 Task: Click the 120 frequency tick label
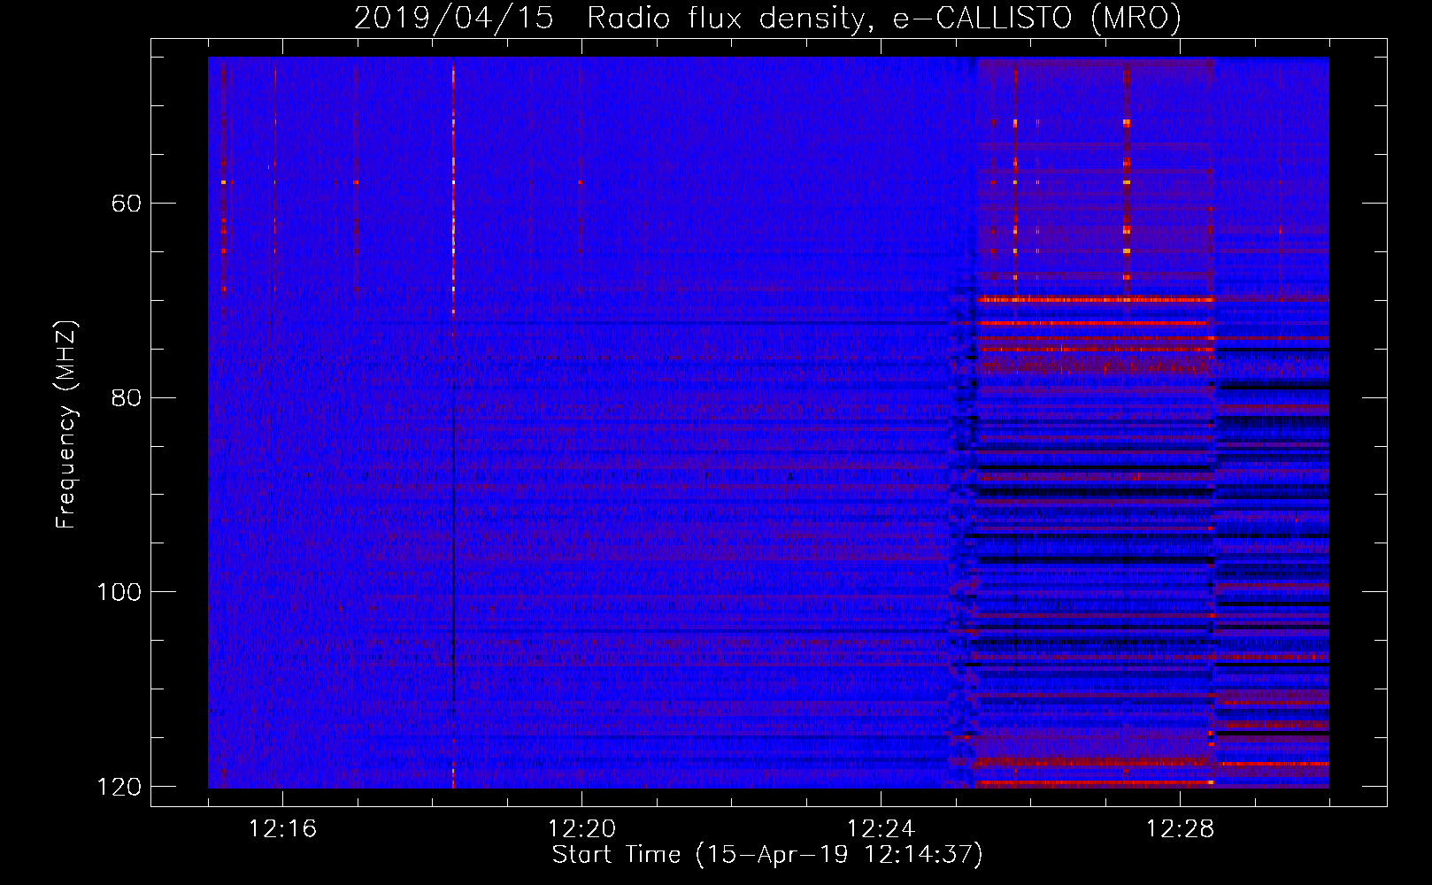(119, 787)
